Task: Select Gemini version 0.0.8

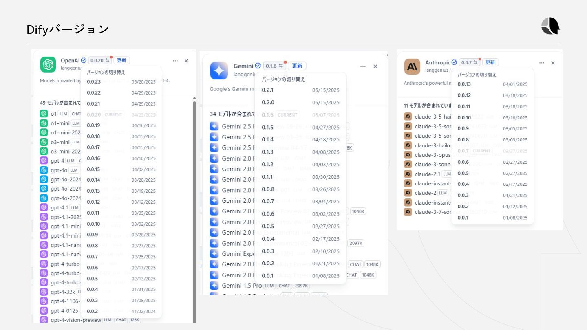Action: [300, 189]
